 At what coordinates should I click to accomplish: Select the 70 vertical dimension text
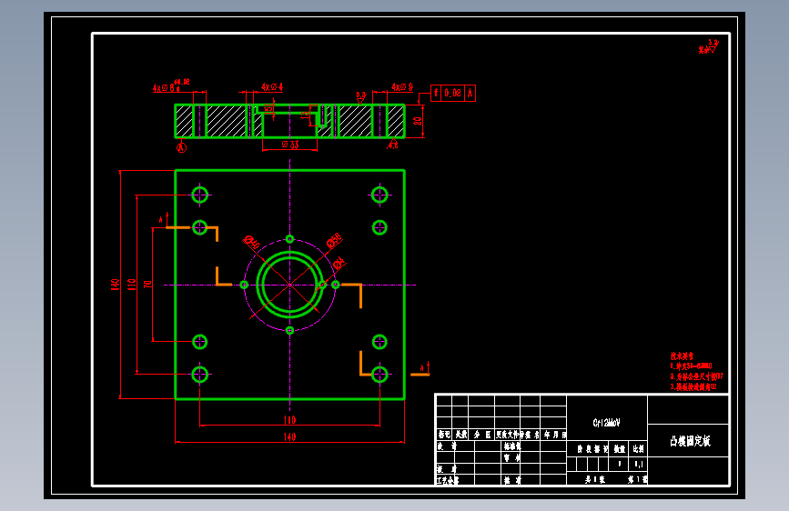pos(147,285)
